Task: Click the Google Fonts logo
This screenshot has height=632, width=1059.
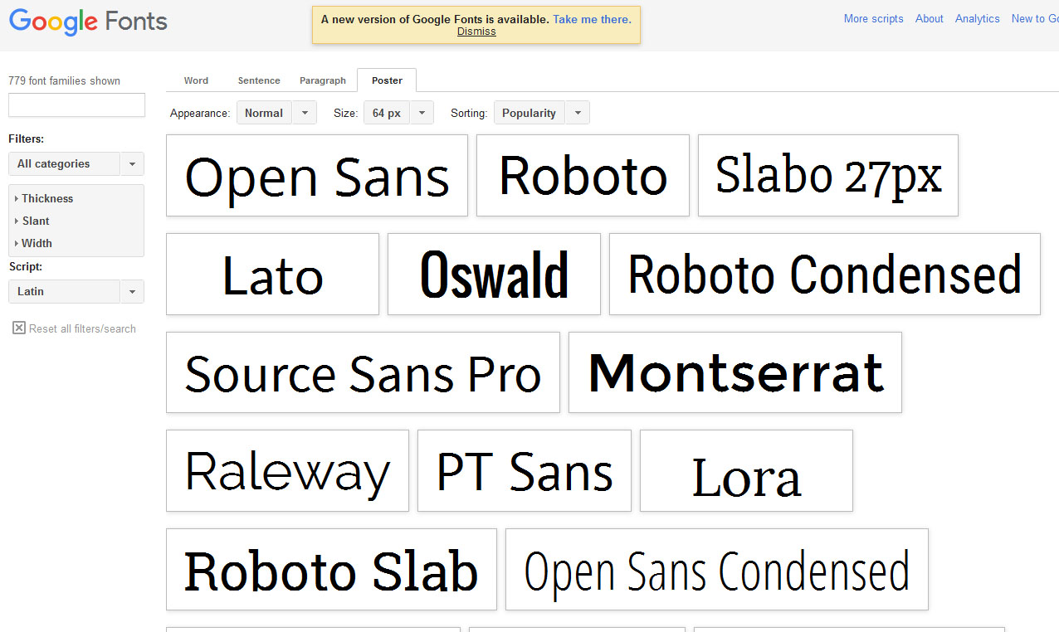Action: [88, 22]
